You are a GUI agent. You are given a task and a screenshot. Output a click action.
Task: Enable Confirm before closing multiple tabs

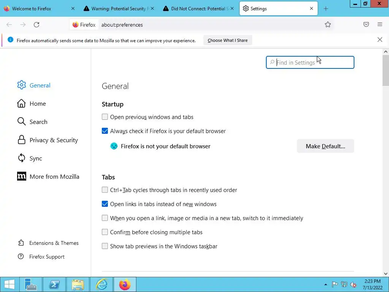pyautogui.click(x=105, y=232)
